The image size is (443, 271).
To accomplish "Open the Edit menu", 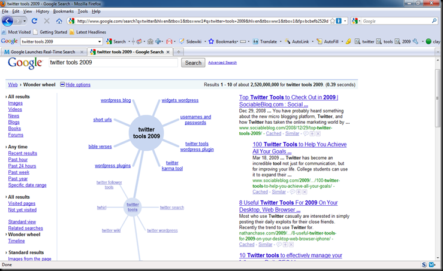I will pos(16,11).
